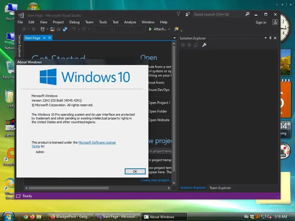
Task: Expand the Attach button dropdown arrow
Action: click(169, 29)
